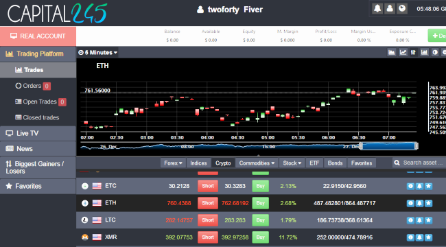Expand the Forex category dropdown
The image size is (446, 247).
click(x=173, y=163)
